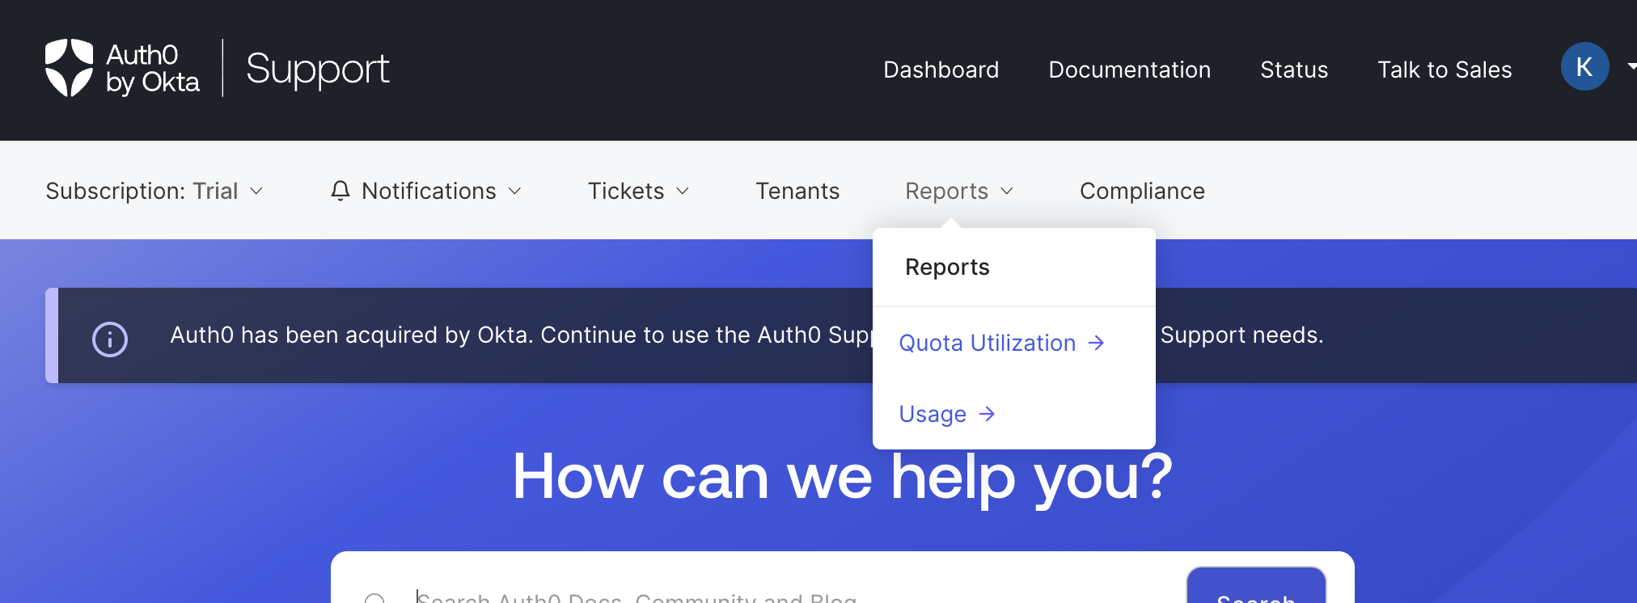Viewport: 1637px width, 603px height.
Task: Open the Status page link
Action: 1294,70
